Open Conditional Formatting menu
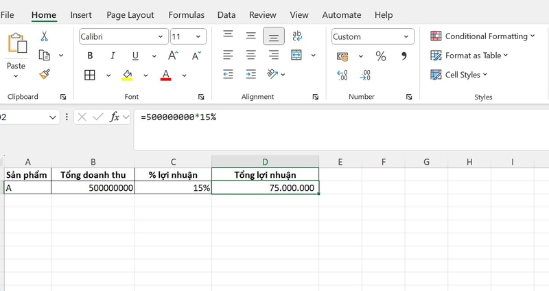This screenshot has width=549, height=291. [x=482, y=36]
